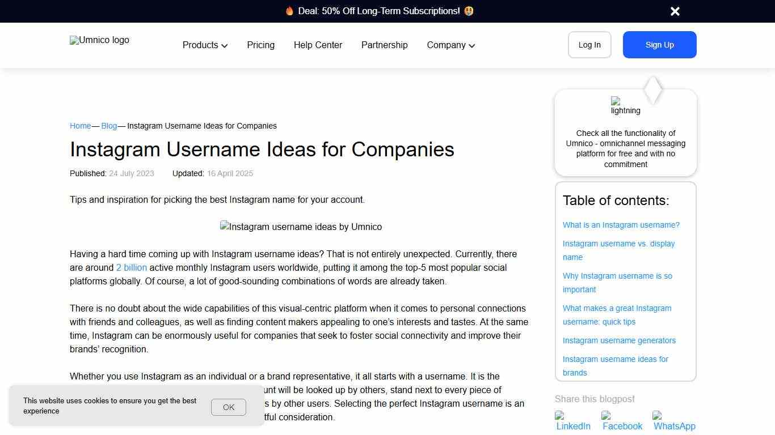
Task: Dismiss the 50% off deal banner
Action: pos(675,11)
